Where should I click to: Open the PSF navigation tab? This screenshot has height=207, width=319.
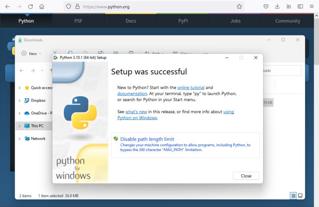pyautogui.click(x=78, y=21)
